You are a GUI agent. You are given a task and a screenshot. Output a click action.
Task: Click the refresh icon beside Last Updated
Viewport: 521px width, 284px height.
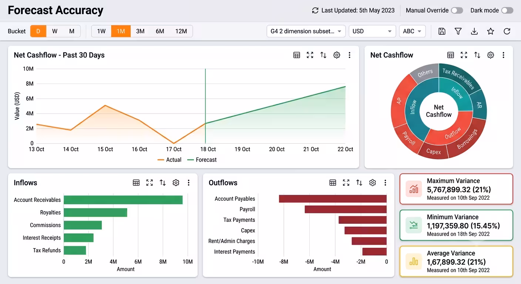coord(315,10)
